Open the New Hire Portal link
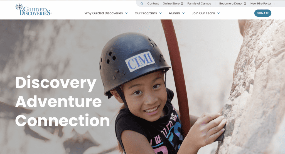 261,3
